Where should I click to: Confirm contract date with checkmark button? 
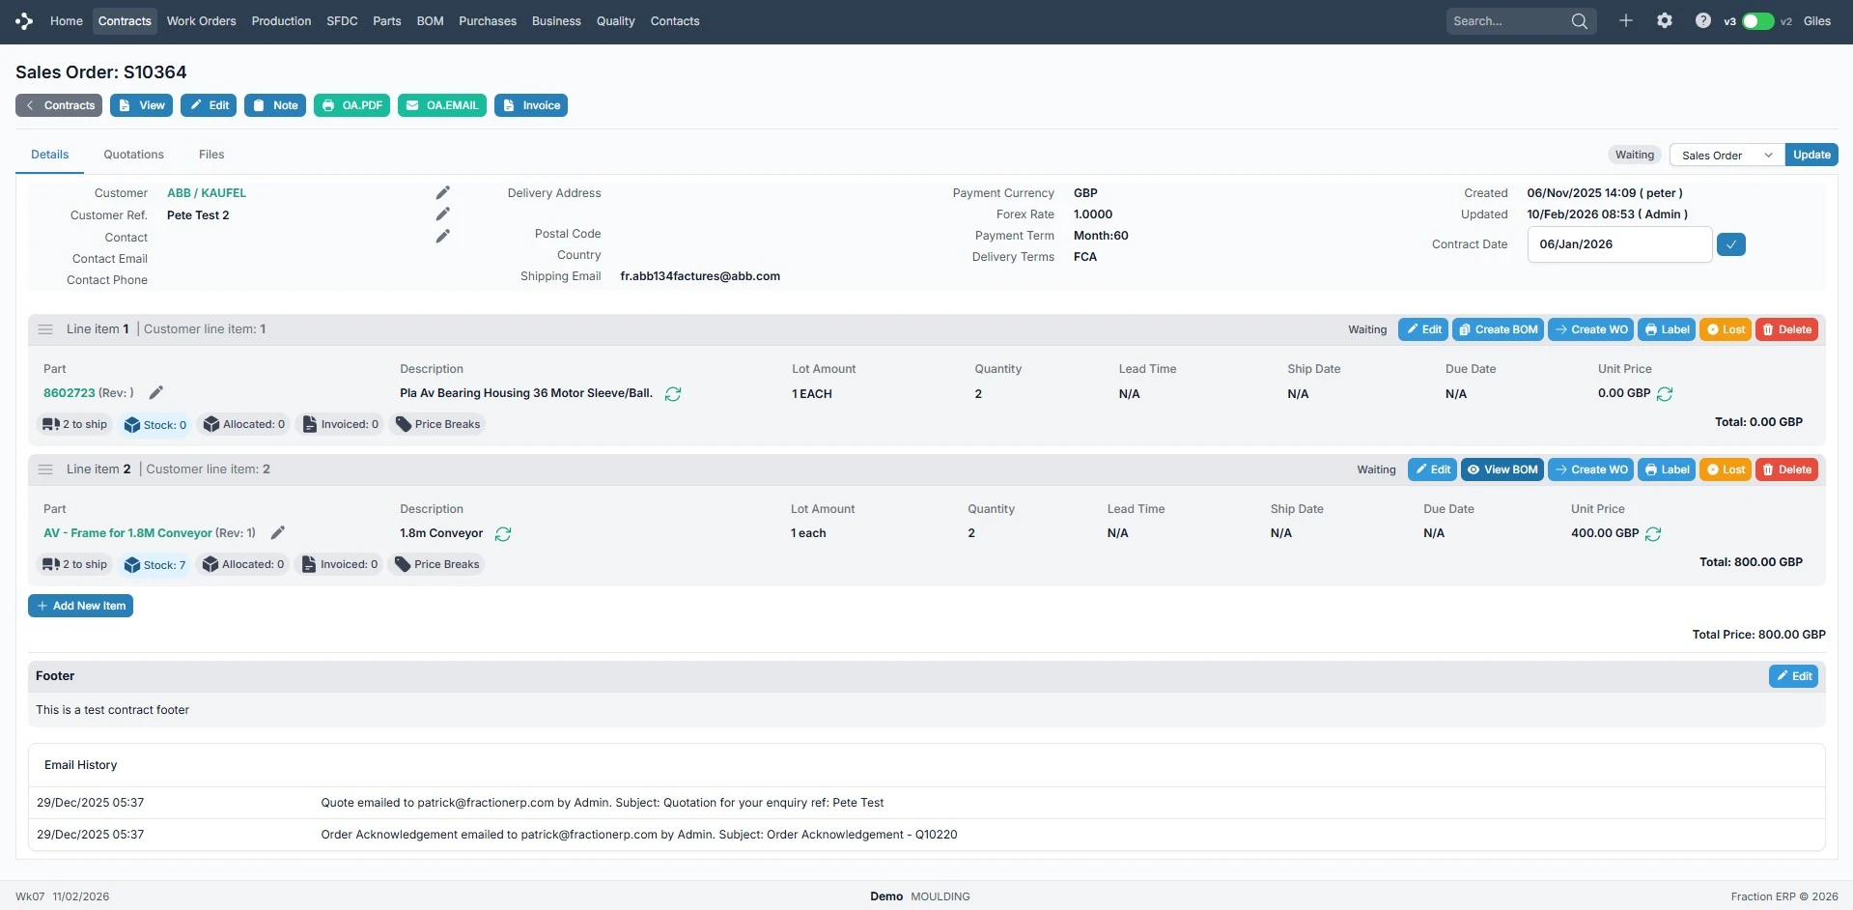point(1731,244)
